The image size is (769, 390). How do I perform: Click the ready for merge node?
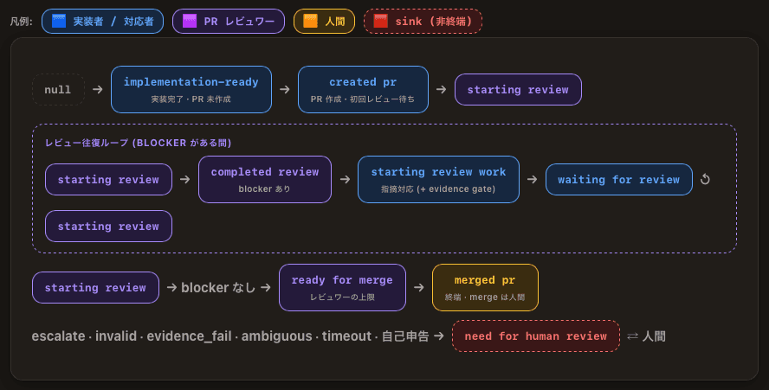342,288
